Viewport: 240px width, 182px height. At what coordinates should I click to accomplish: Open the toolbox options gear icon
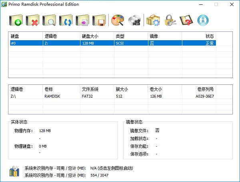point(153,20)
